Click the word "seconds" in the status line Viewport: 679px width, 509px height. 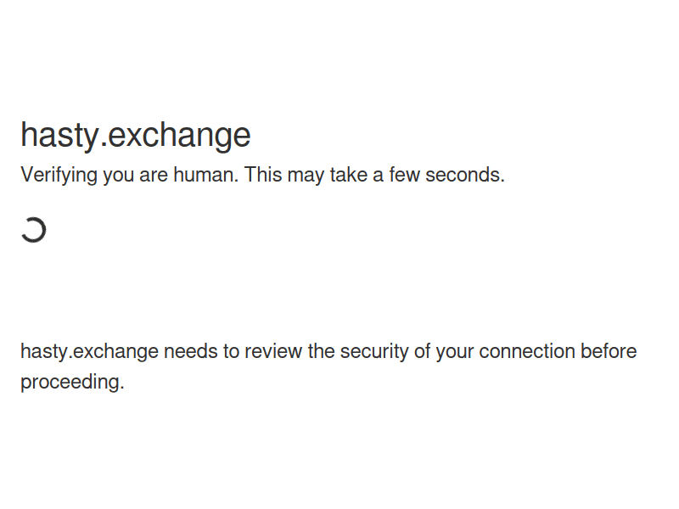pos(463,176)
